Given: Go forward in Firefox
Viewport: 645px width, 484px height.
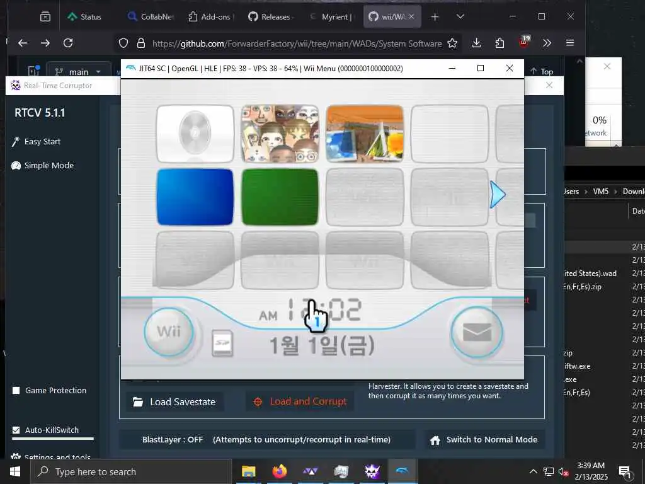Looking at the screenshot, I should (45, 43).
